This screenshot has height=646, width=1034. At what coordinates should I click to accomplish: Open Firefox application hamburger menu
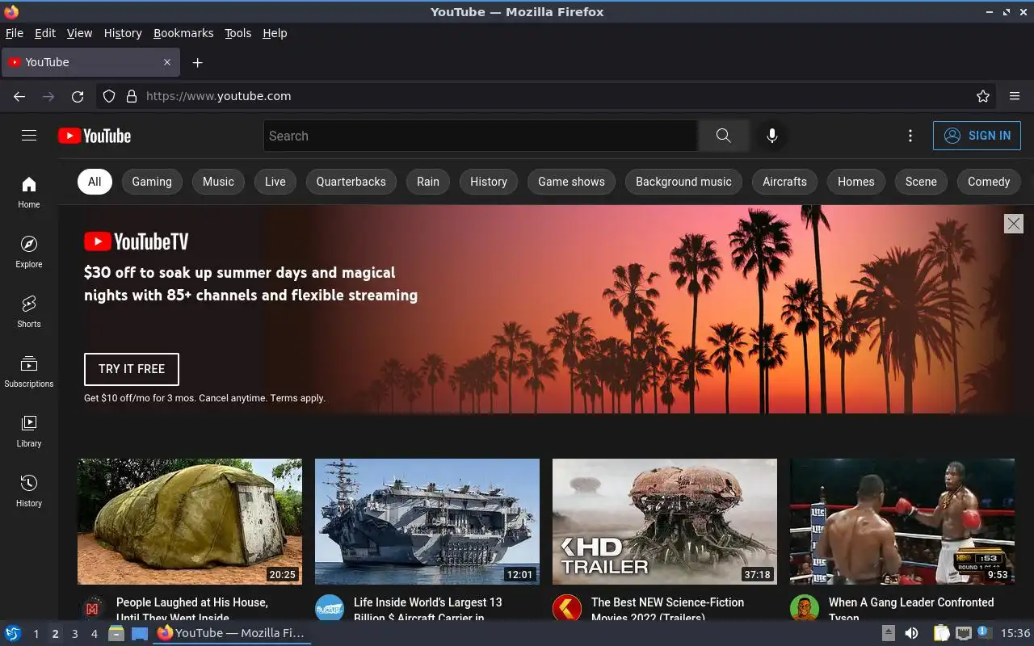point(1015,96)
